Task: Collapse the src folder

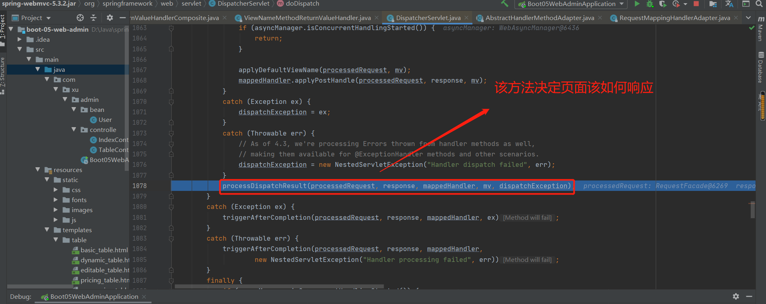Action: coord(19,49)
